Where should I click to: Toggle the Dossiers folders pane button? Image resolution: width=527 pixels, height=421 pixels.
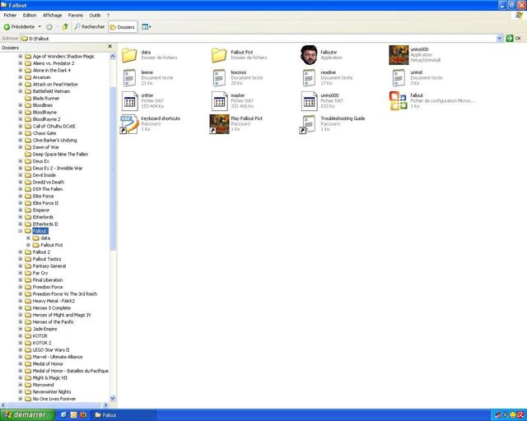tap(123, 27)
